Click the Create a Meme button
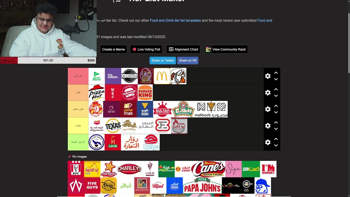Image resolution: width=350 pixels, height=197 pixels. 113,49
